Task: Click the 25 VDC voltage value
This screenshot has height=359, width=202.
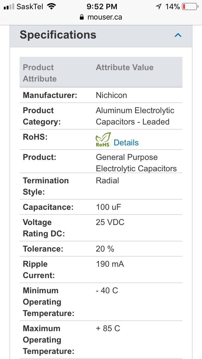Action: coord(110,222)
